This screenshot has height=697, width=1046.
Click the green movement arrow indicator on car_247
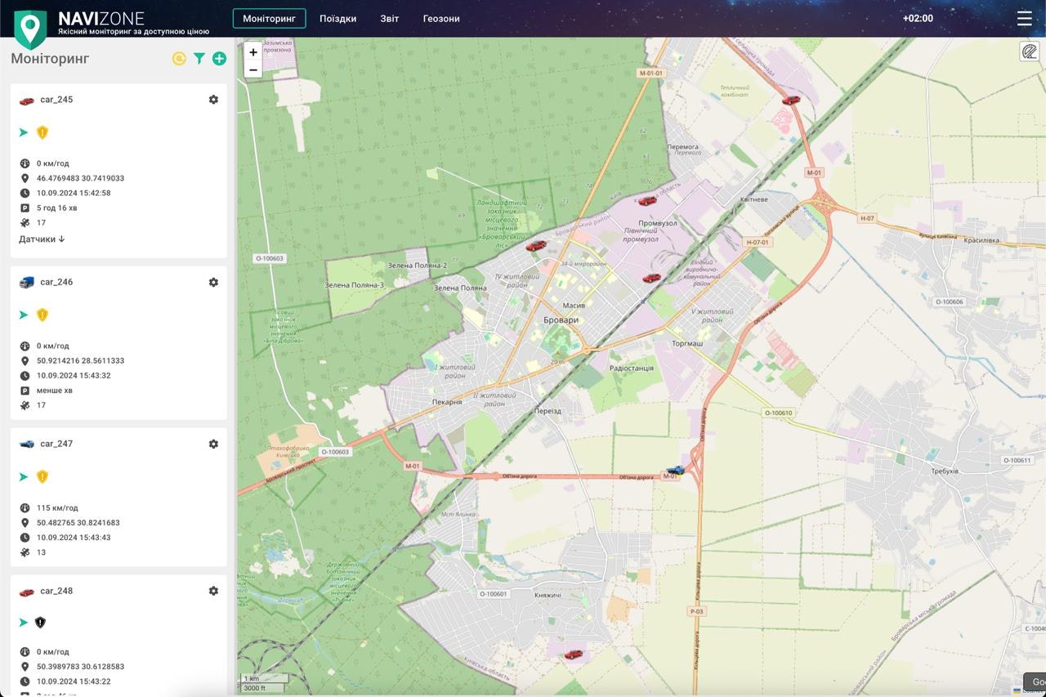(x=22, y=476)
